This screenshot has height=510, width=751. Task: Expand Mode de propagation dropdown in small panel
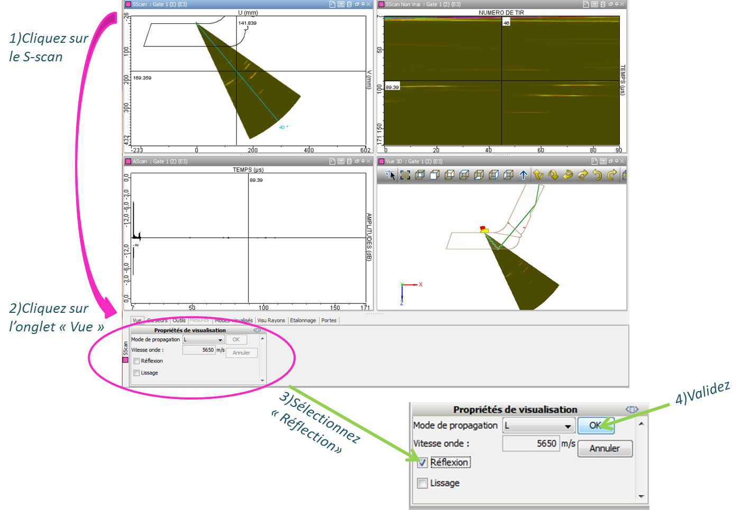pos(220,340)
